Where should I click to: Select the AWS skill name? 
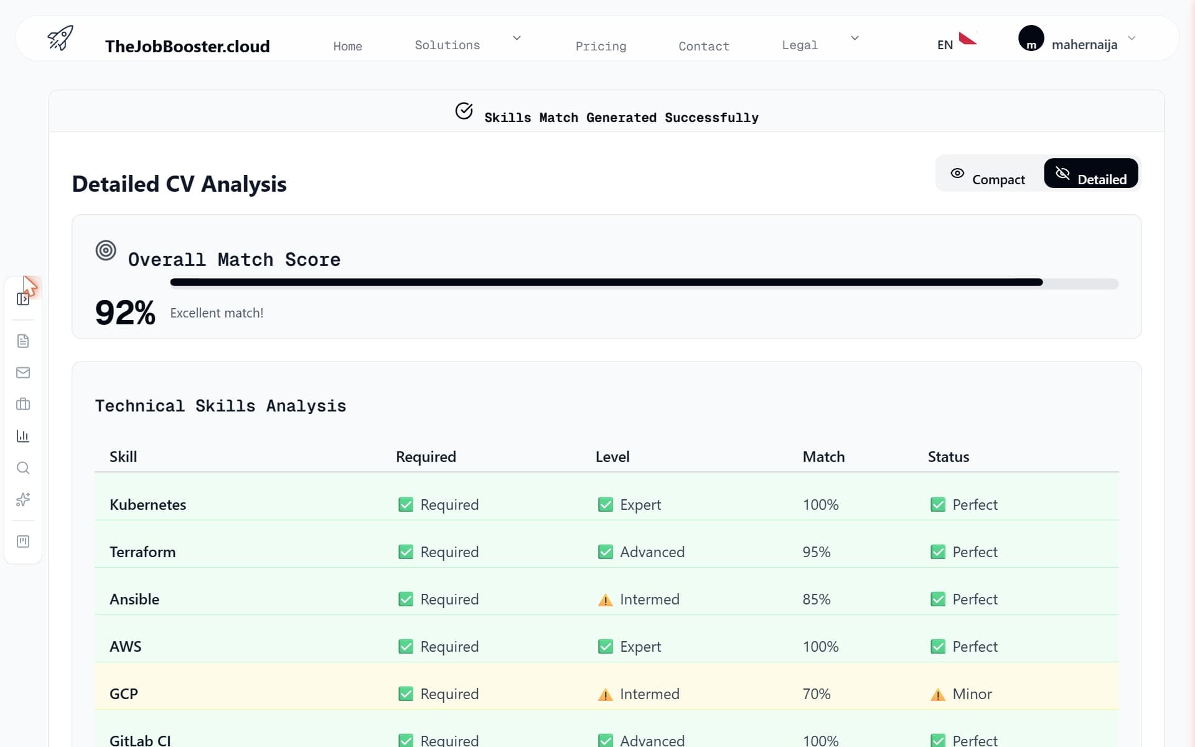click(x=125, y=646)
